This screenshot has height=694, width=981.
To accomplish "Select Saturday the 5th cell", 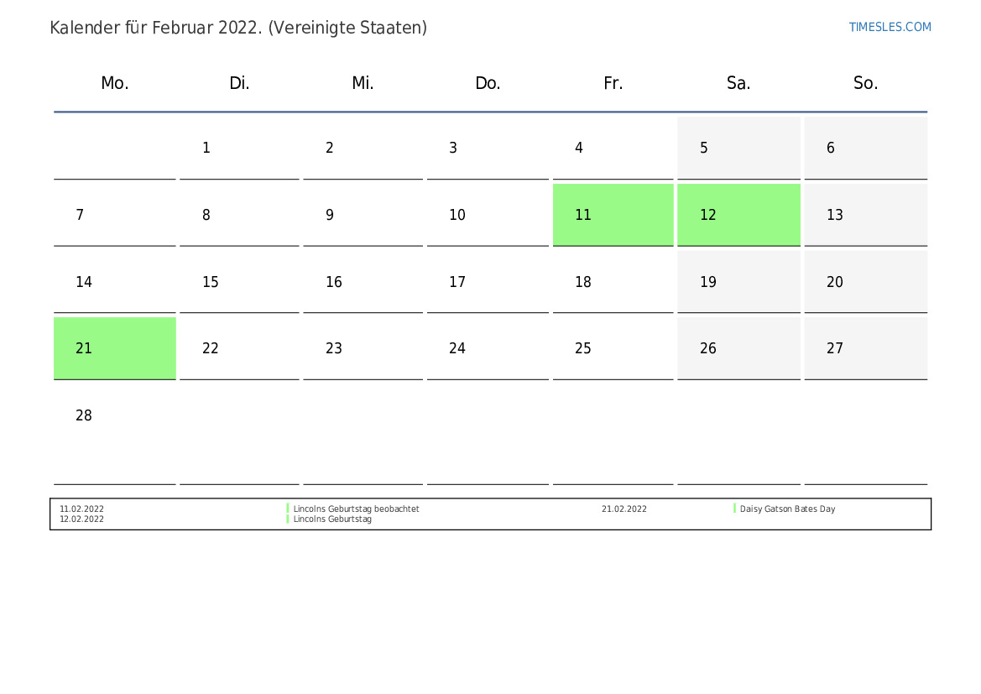I will [x=738, y=148].
